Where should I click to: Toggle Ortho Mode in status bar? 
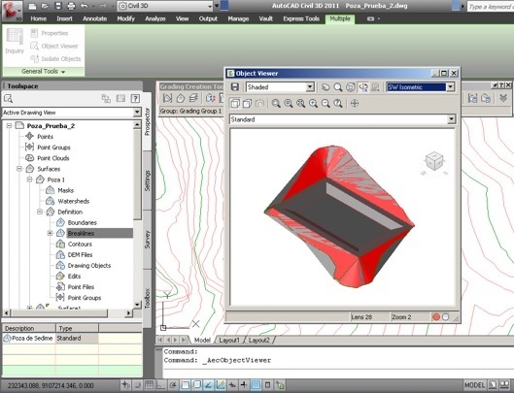click(161, 385)
